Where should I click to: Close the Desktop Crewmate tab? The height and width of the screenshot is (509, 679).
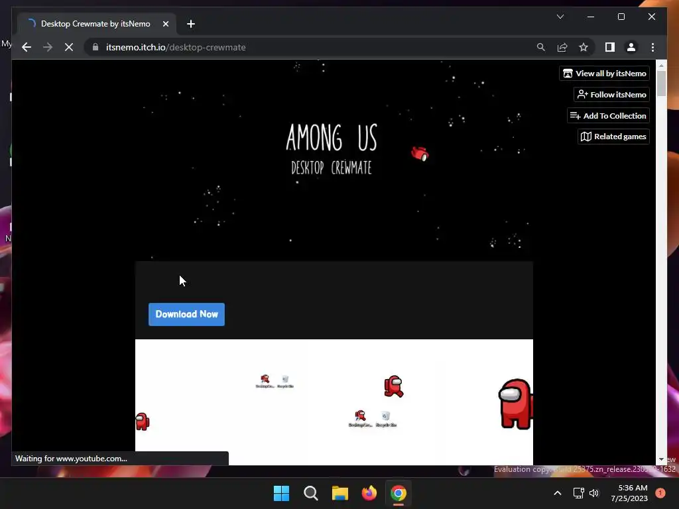click(x=165, y=24)
